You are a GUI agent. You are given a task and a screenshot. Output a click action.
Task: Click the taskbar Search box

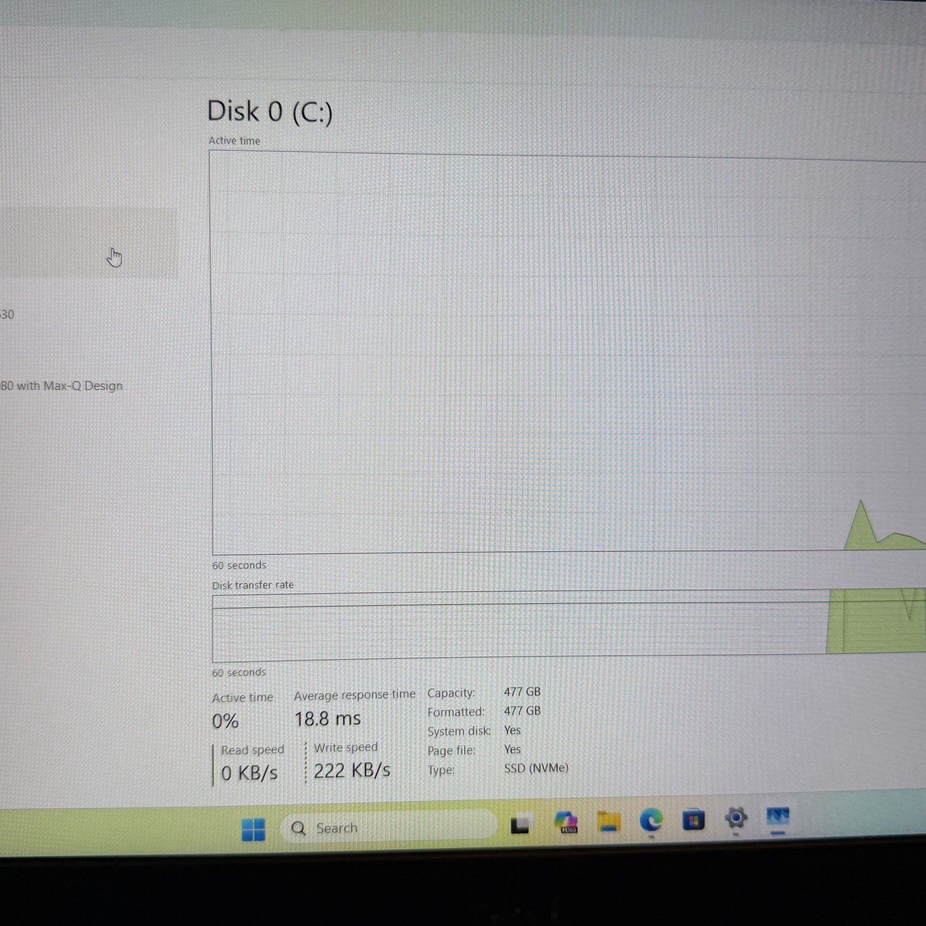point(388,826)
